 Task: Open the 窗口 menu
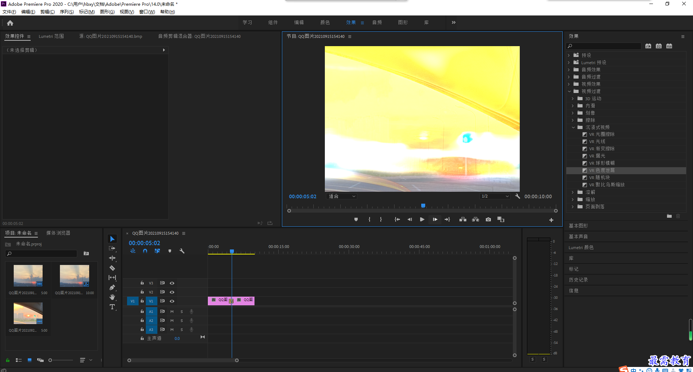tap(147, 12)
